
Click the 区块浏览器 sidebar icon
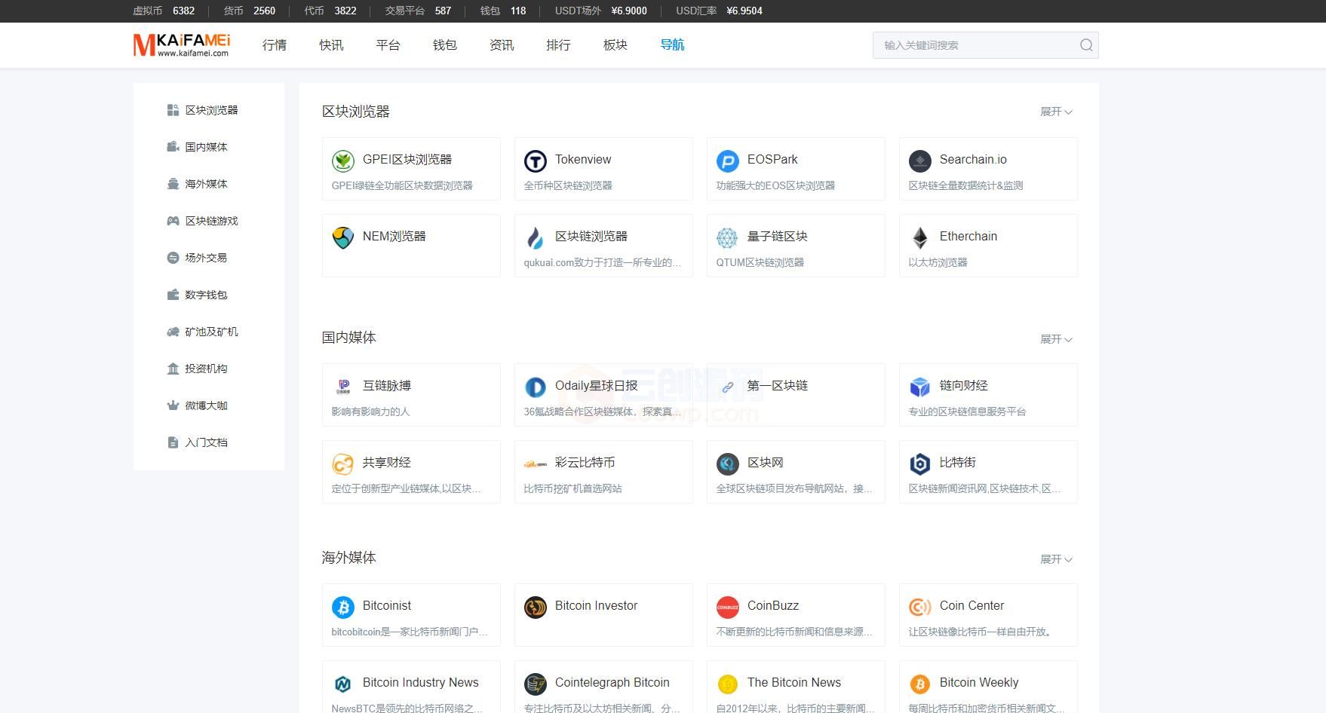pos(173,110)
